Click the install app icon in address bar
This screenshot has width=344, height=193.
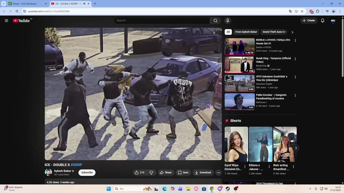point(296,11)
